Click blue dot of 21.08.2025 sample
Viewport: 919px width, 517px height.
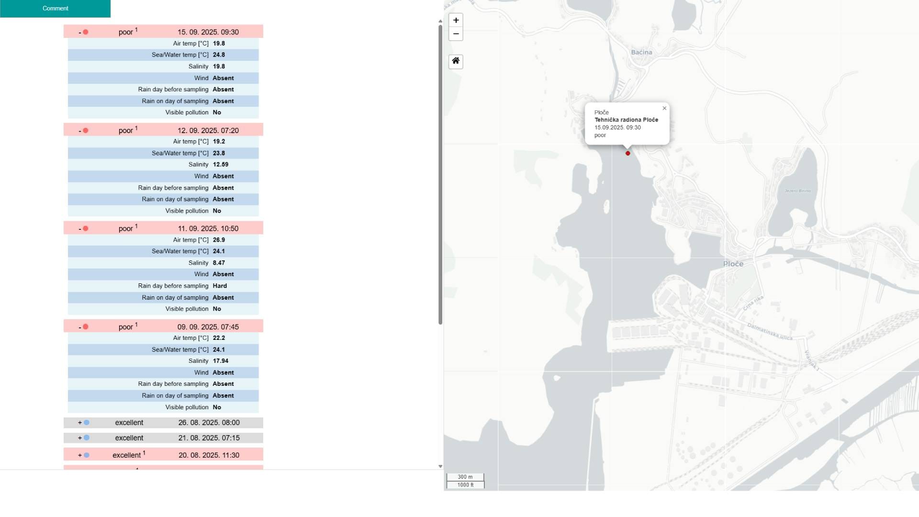(87, 438)
